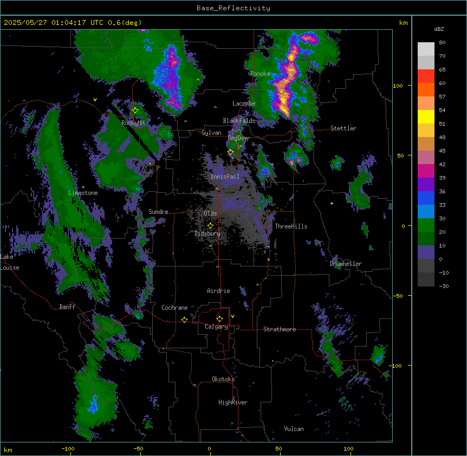
Task: Select the orange 57–60 dBZ legend swatch
Action: click(426, 90)
